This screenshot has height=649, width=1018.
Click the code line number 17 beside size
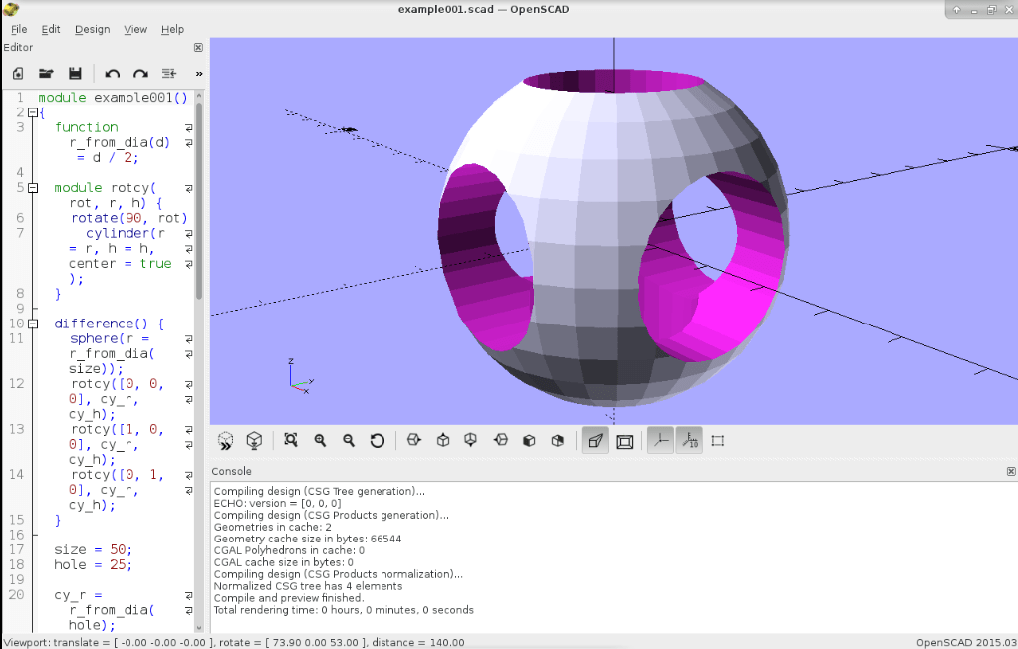click(x=21, y=549)
